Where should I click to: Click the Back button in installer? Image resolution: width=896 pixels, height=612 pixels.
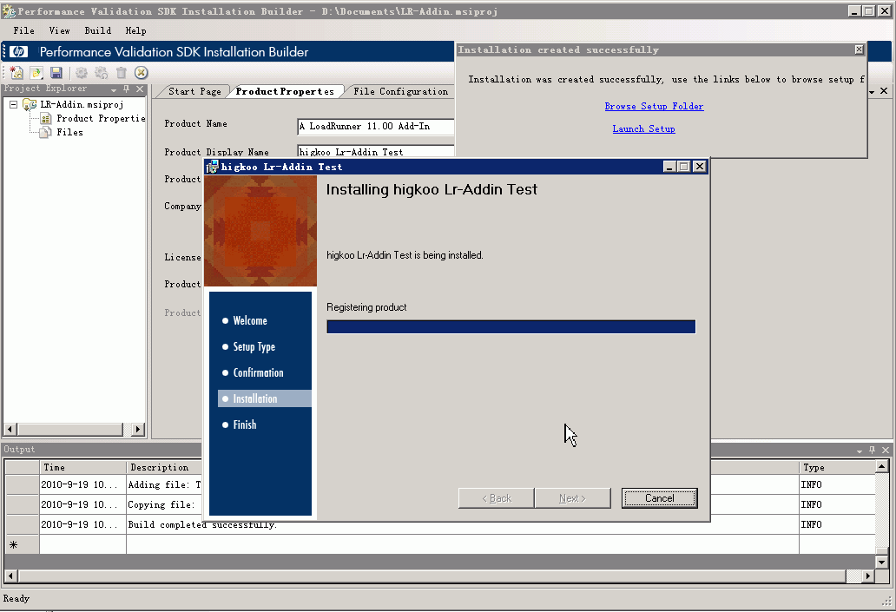point(497,498)
